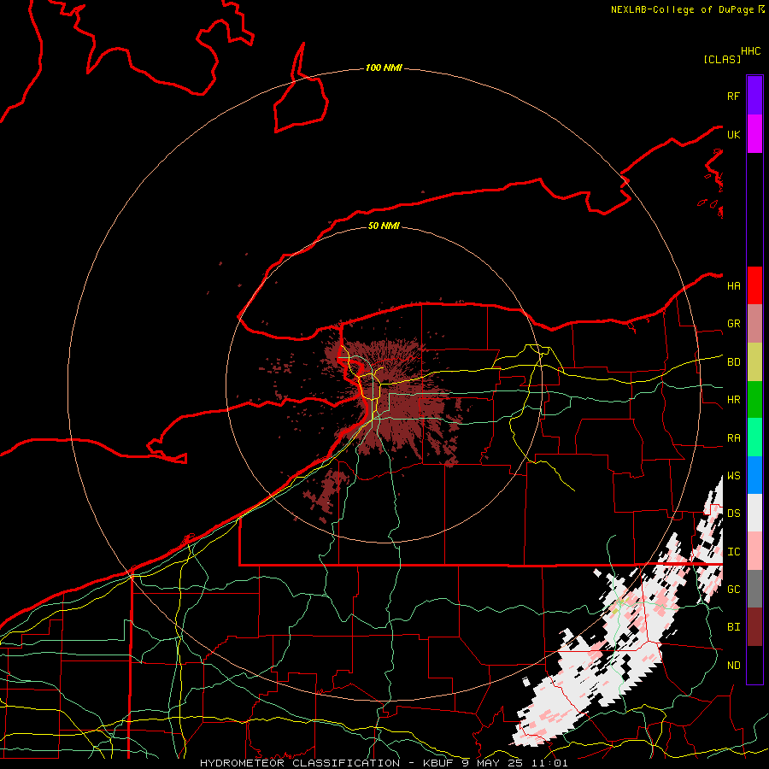Click the IC pink legend swatch
769x769 pixels.
pyautogui.click(x=754, y=551)
